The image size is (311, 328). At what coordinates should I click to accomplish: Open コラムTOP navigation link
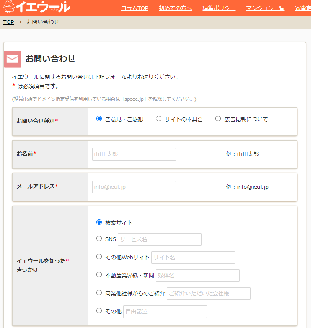[135, 8]
